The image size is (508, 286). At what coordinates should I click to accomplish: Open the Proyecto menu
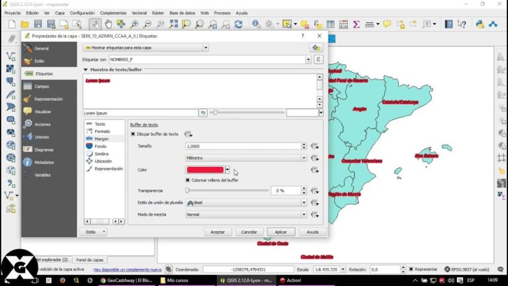[13, 13]
